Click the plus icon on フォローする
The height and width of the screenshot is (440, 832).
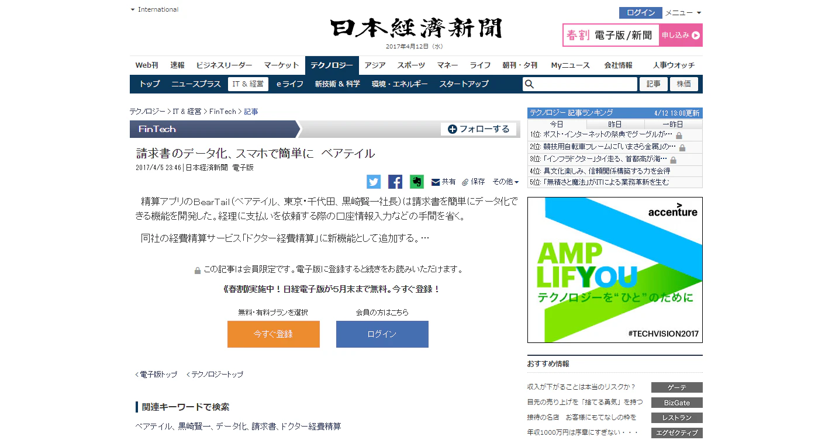click(x=452, y=129)
